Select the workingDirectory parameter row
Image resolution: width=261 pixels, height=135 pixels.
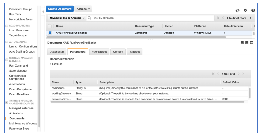coord(149,94)
